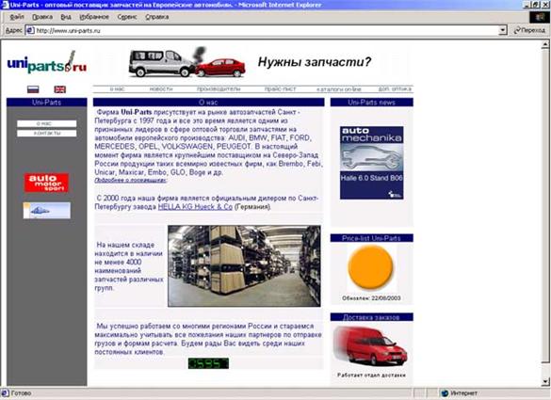Click the Internet zone icon in status bar
Screen dimensions: 551x400
(x=445, y=393)
